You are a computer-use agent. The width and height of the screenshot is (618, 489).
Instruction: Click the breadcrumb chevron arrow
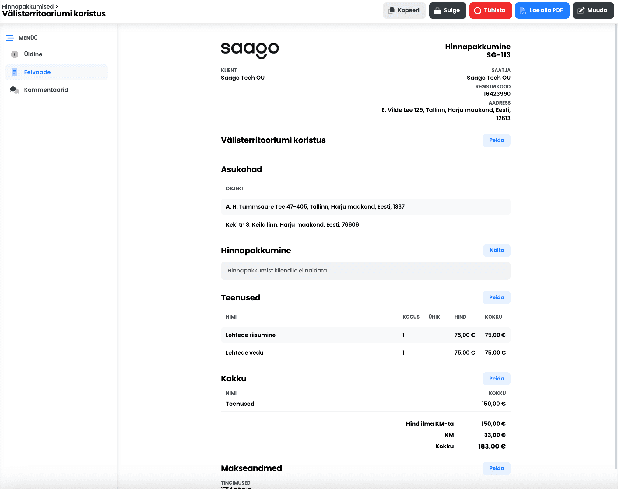point(57,6)
